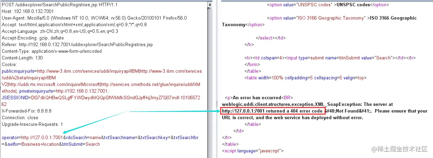Screen dimensions: 433x158
Task: Click the Connection: close header
Action: 20,118
